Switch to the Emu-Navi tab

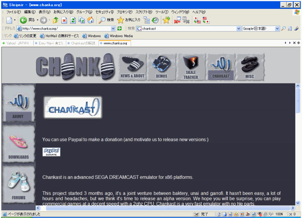[x=50, y=43]
